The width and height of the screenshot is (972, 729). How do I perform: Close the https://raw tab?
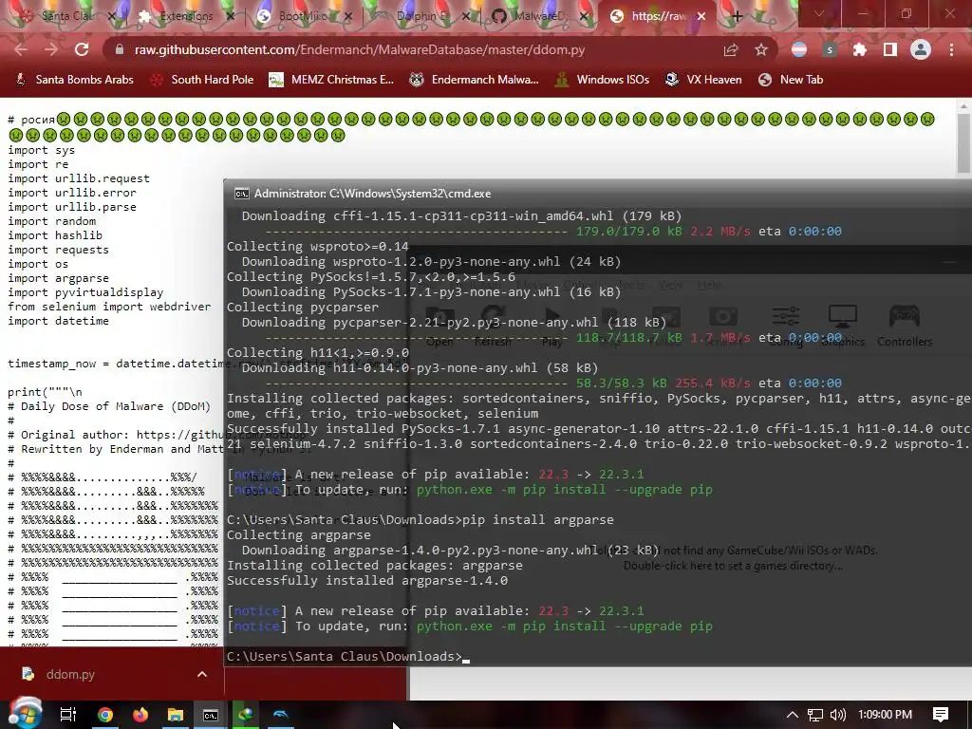click(701, 17)
